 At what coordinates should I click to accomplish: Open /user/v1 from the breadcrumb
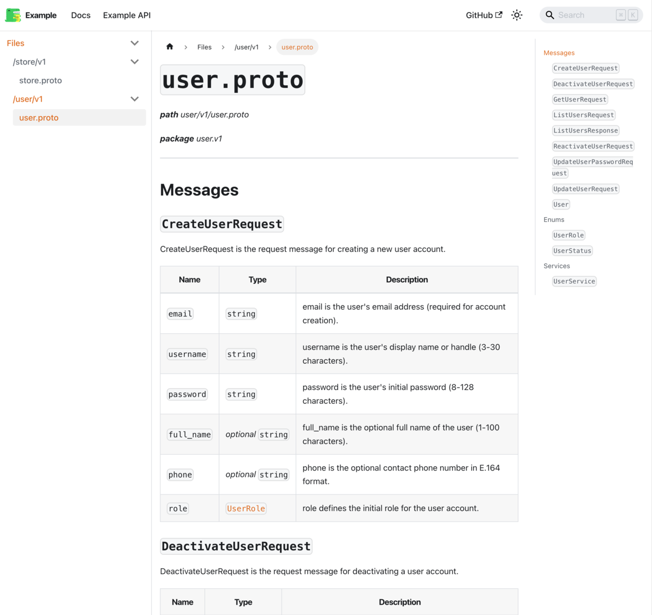(x=247, y=47)
